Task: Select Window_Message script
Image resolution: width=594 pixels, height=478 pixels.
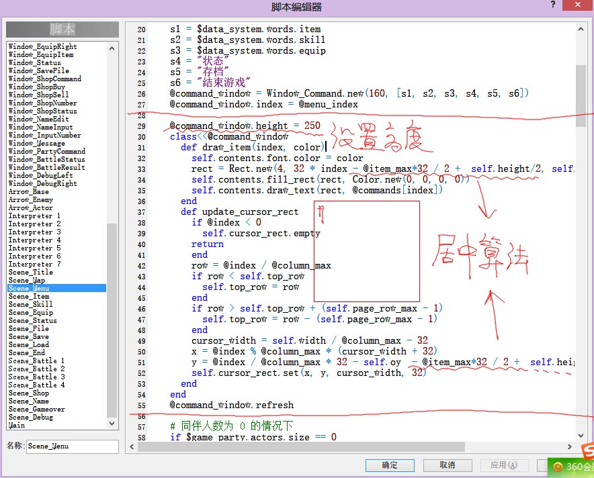Action: click(37, 143)
